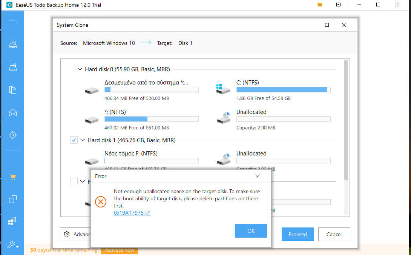Click Hard disk 1 unallocated pie icon
The width and height of the screenshot is (411, 255).
(x=224, y=159)
